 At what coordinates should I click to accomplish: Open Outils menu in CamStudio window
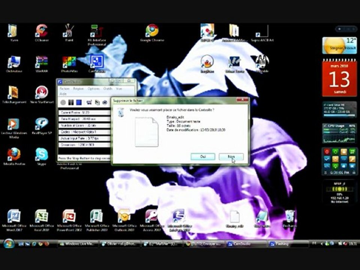point(108,88)
